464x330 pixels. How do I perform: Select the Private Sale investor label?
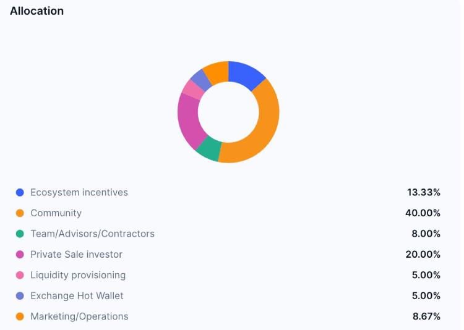click(x=76, y=255)
